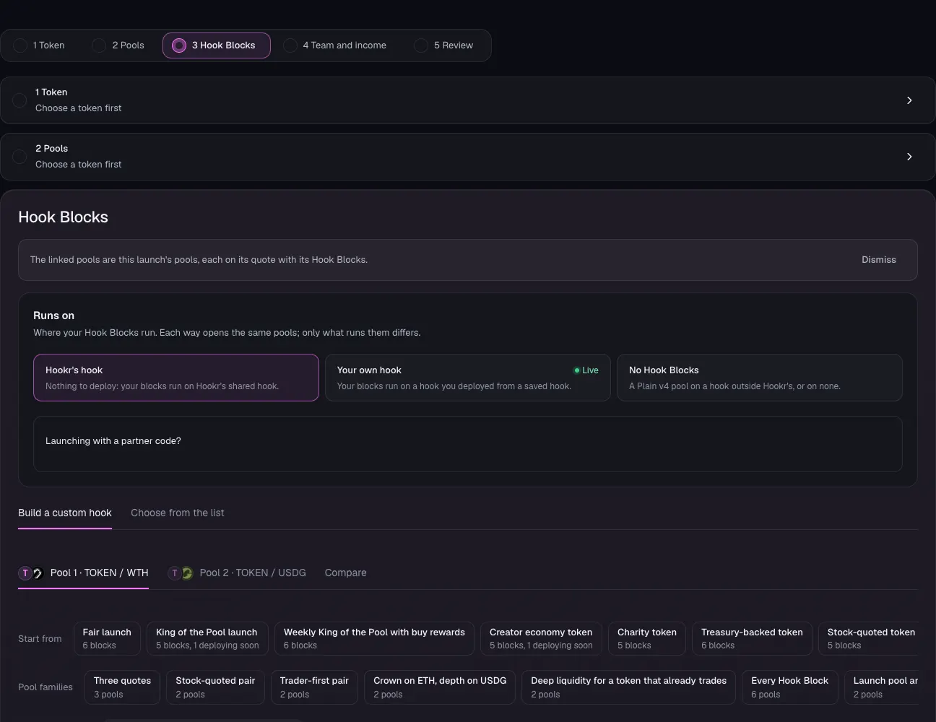Choose Deep liquidity for a token that already trades

pos(629,687)
